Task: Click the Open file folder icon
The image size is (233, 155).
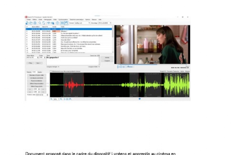Action: click(x=31, y=23)
